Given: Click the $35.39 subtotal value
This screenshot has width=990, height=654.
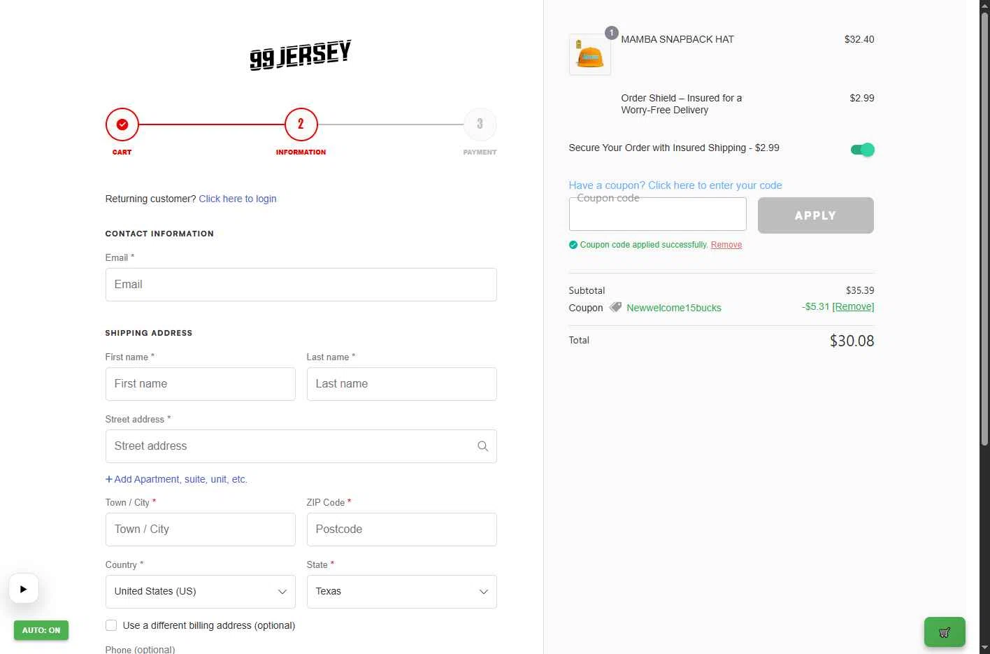Looking at the screenshot, I should point(860,290).
